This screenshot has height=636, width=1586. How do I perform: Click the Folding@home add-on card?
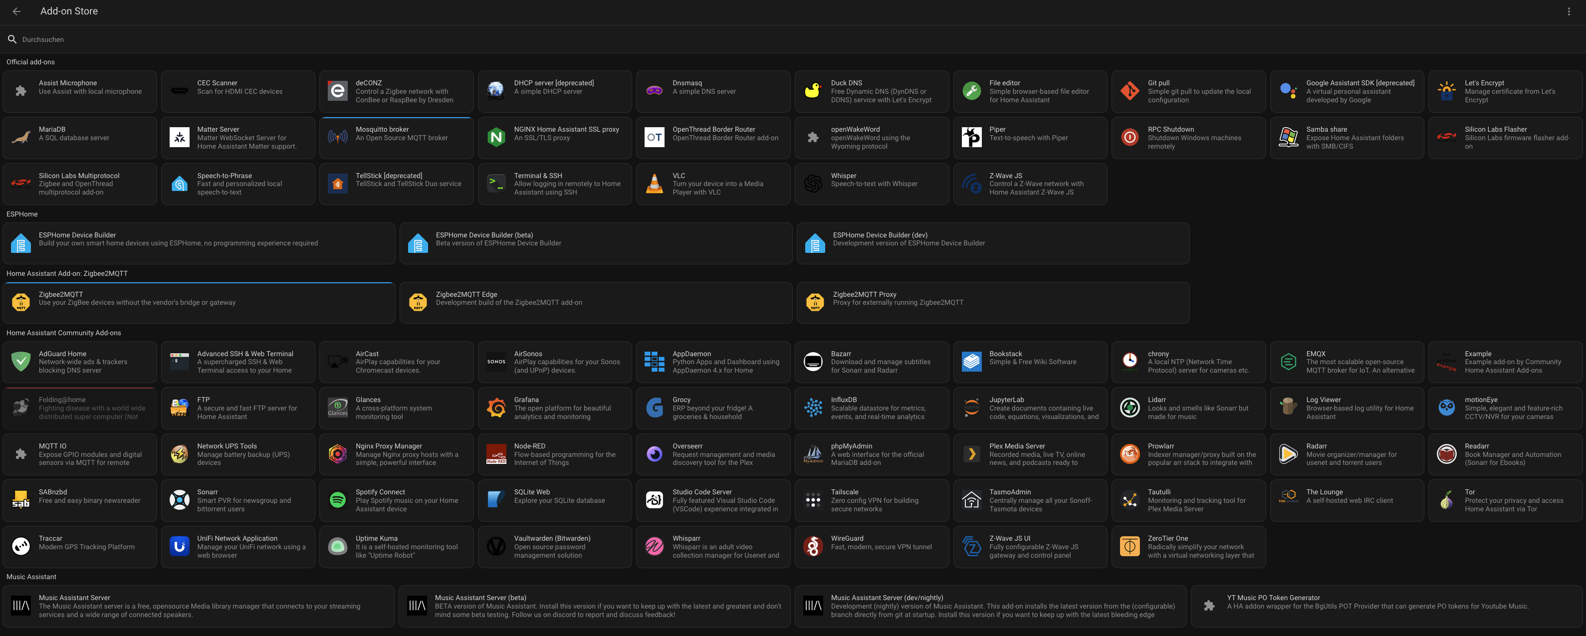click(79, 408)
